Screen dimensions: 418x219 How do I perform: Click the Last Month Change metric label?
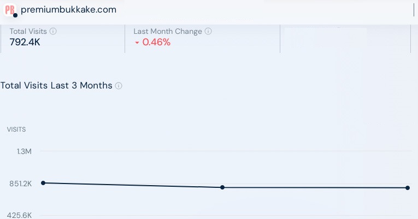pos(168,32)
